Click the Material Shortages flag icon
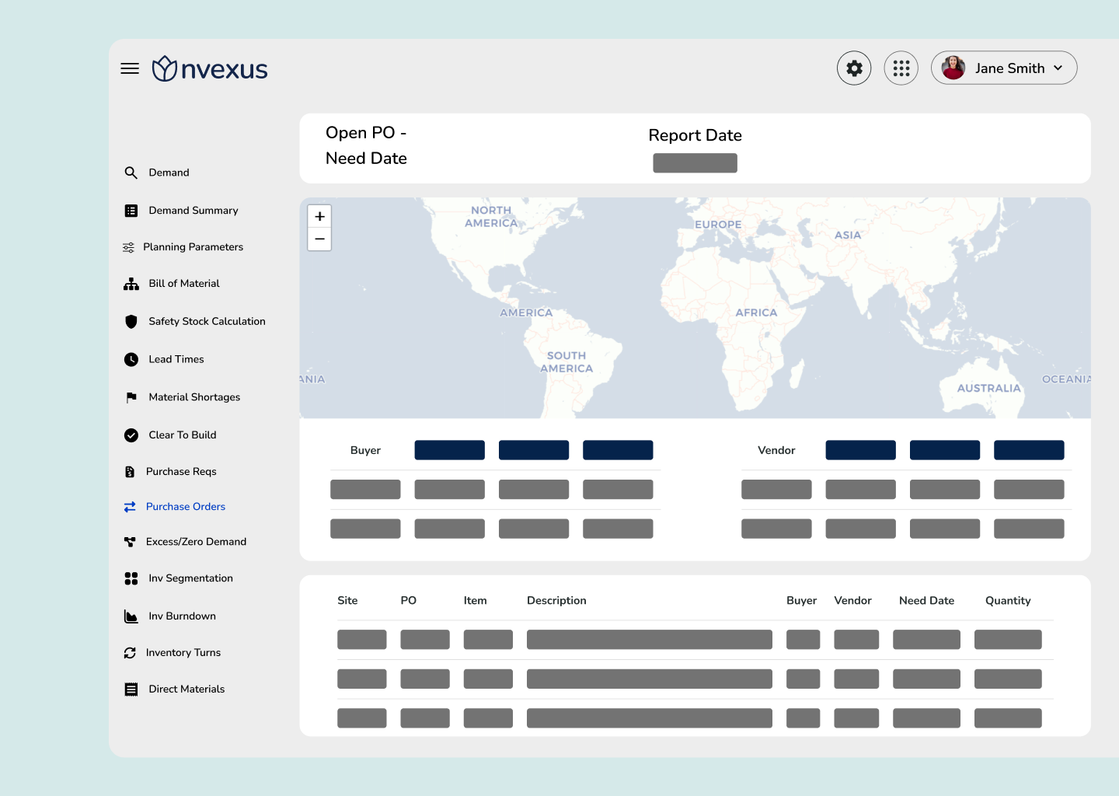Screen dimensions: 1119x796 [131, 397]
